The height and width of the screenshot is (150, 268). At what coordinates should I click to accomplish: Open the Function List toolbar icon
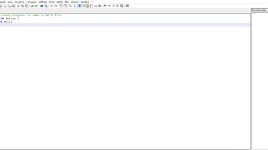pyautogui.click(x=91, y=6)
